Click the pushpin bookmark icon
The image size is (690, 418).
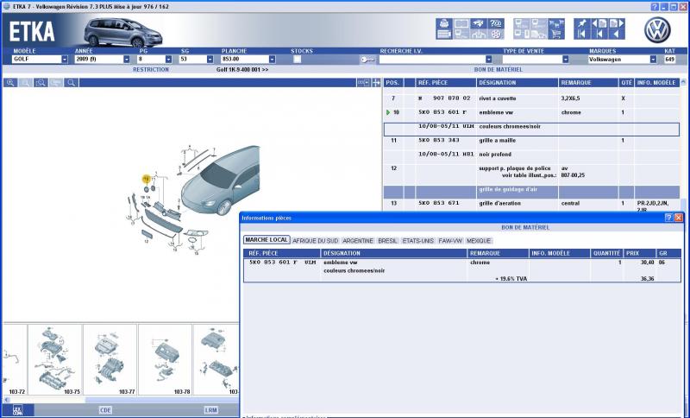582,23
